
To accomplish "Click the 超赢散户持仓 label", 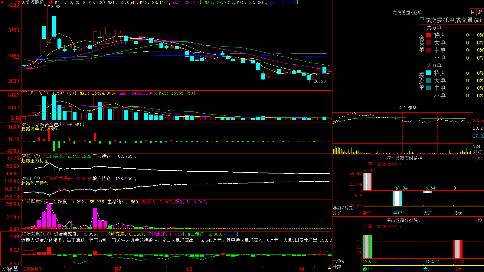I will coord(35,183).
